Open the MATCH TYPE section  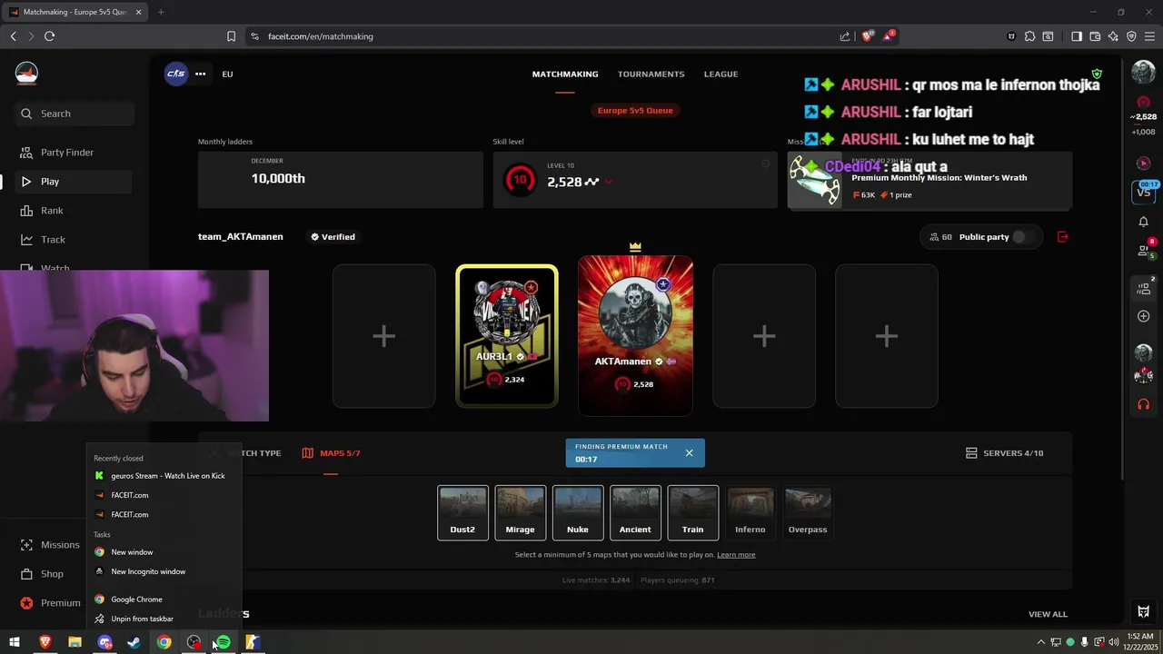[x=245, y=453]
